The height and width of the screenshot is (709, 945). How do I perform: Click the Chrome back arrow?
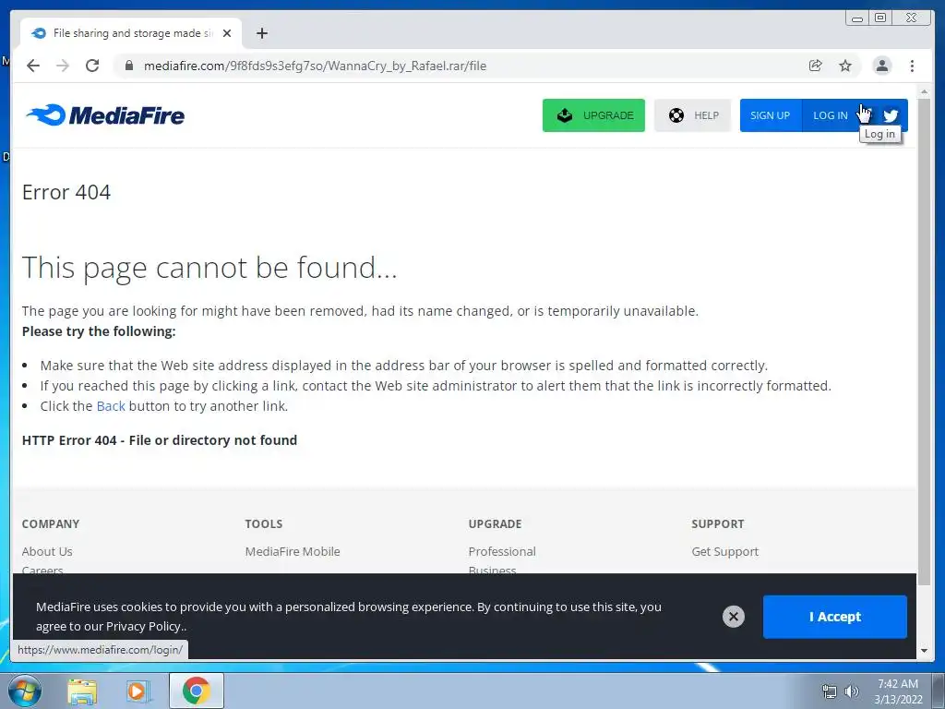tap(33, 66)
